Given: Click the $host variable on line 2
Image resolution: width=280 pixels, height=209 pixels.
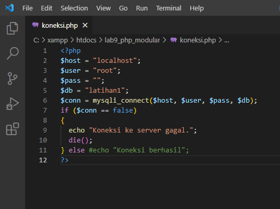Looking at the screenshot, I should 71,61.
